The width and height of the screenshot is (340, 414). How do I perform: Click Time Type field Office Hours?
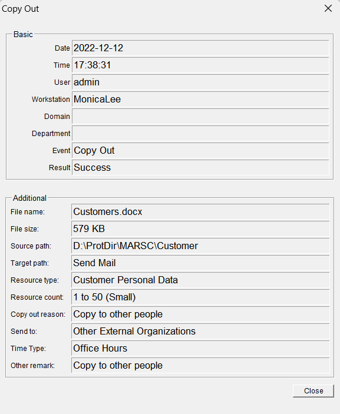click(x=200, y=348)
